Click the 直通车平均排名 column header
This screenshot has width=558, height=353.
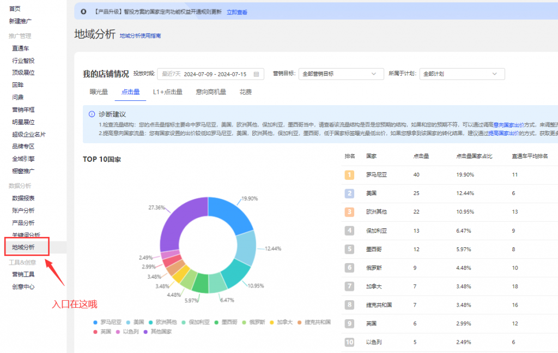[x=530, y=156]
